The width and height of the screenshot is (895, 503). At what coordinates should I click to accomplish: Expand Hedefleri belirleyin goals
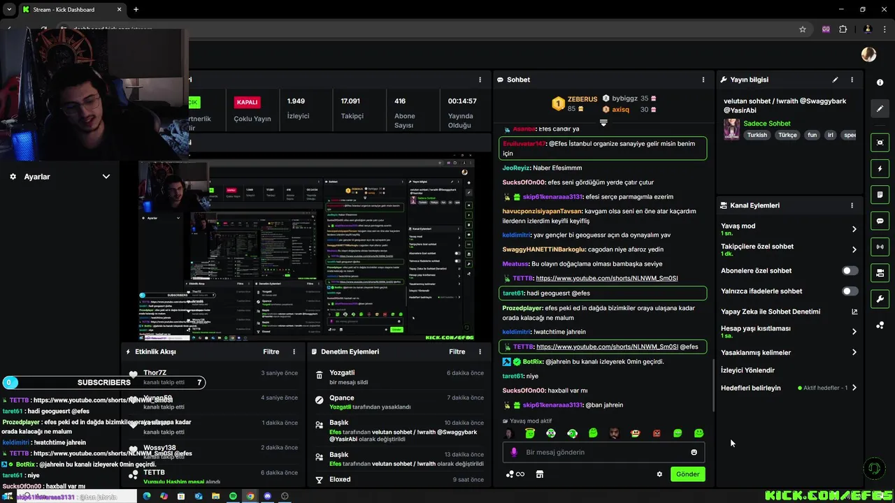[854, 388]
